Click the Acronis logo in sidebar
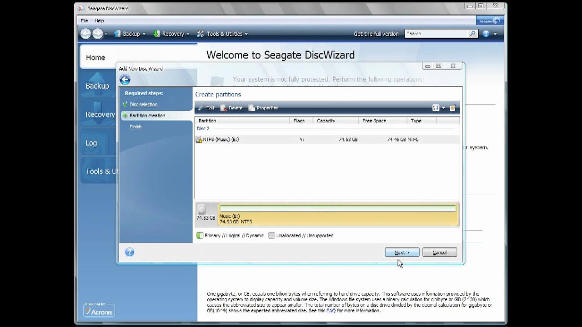The image size is (582, 327). pyautogui.click(x=99, y=310)
